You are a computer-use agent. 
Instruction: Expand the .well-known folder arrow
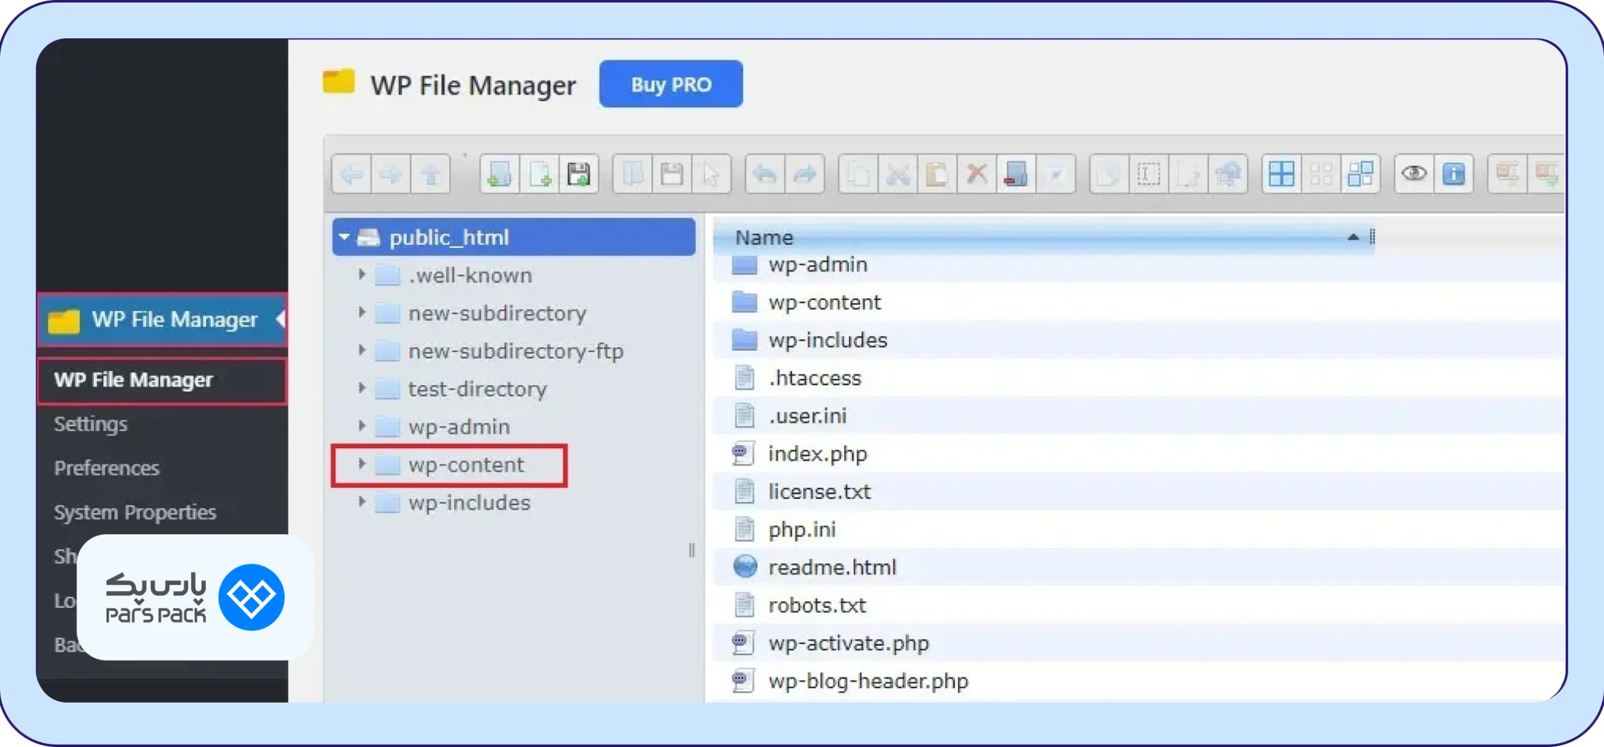(362, 274)
